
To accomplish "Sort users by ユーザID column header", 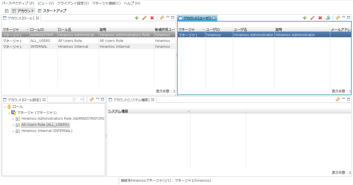I will pos(219,29).
